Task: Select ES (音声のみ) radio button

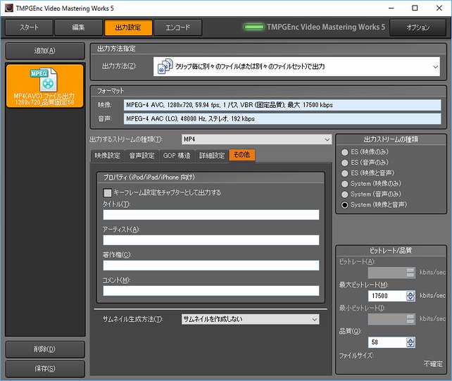Action: pyautogui.click(x=344, y=163)
